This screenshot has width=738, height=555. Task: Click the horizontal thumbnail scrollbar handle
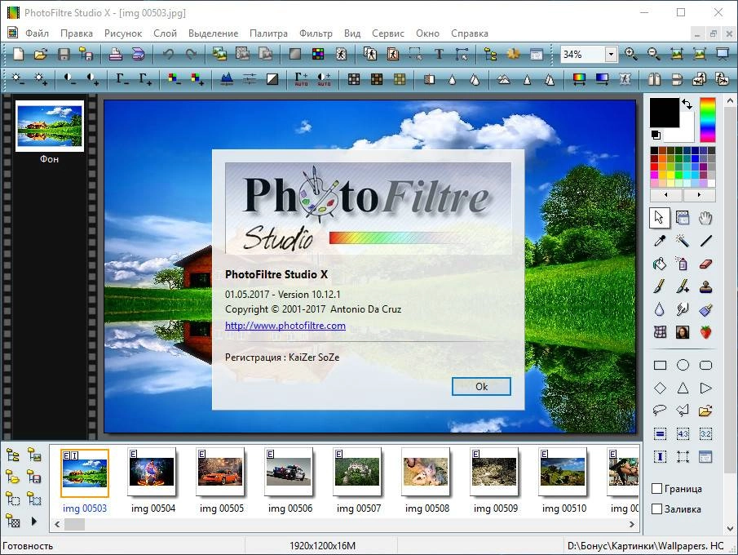click(x=74, y=524)
